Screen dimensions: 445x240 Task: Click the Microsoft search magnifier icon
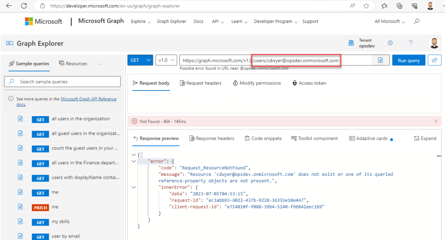[417, 21]
